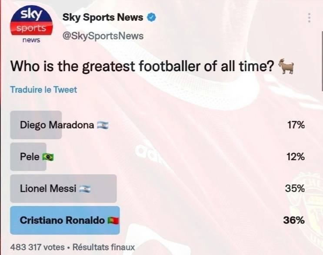The height and width of the screenshot is (255, 323).
Task: Click the Portugal flag beside Cristiano Ronaldo
Action: coord(113,220)
